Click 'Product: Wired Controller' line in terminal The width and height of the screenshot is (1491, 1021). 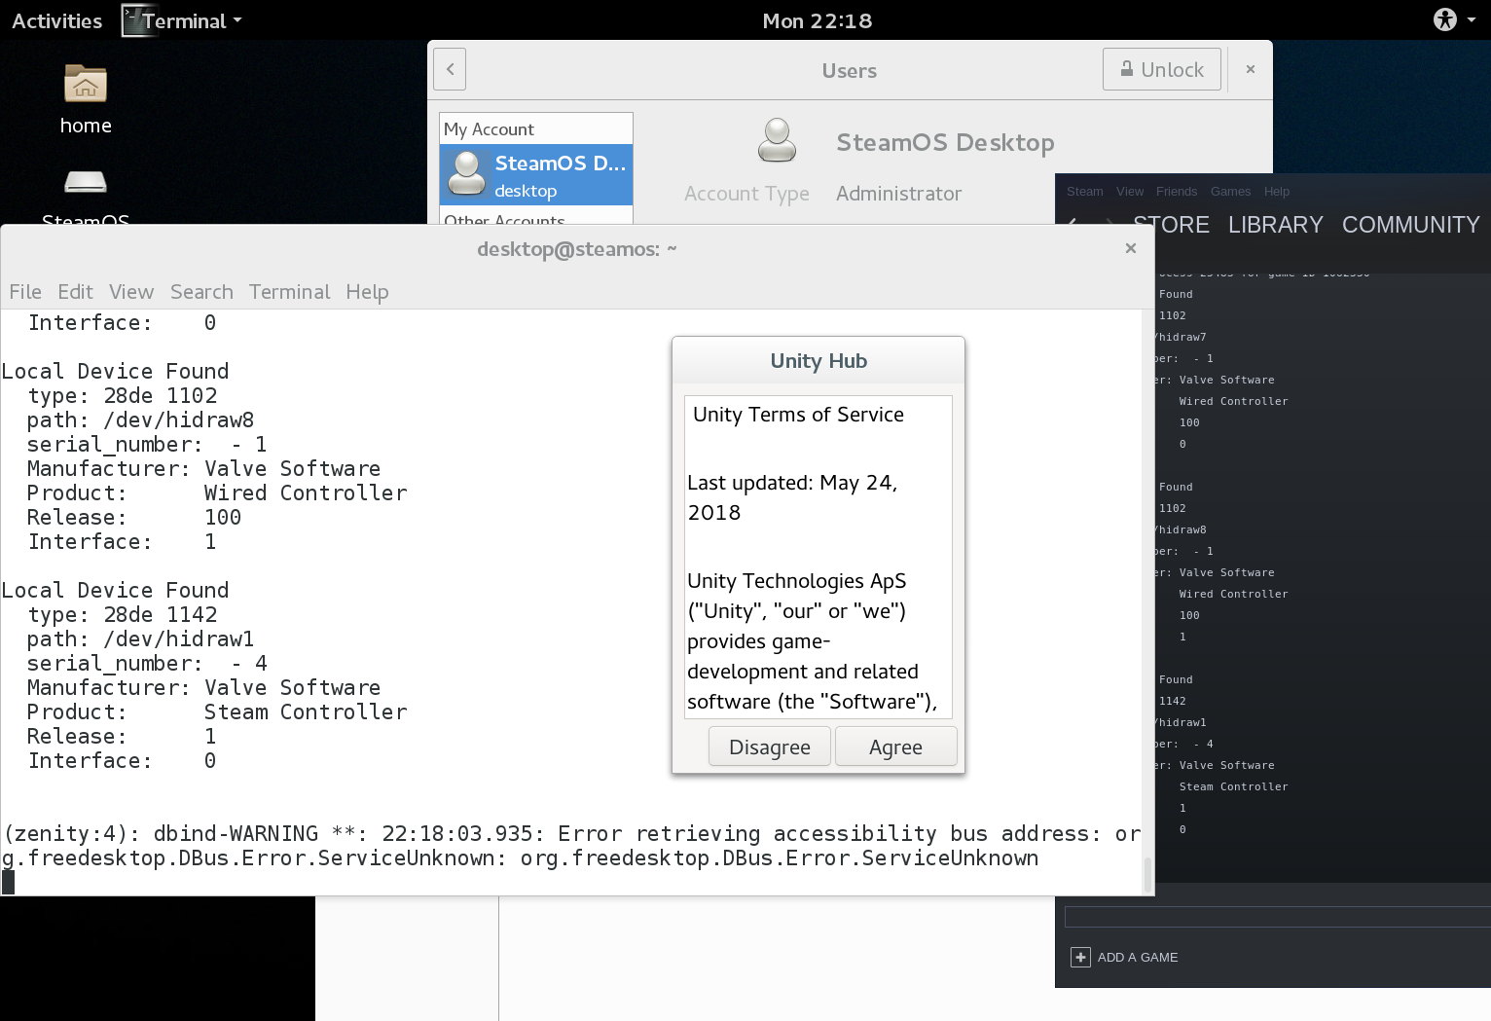click(217, 493)
